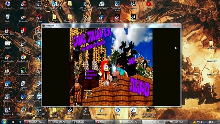Launch Google Chrome from desktop
Image resolution: width=220 pixels, height=124 pixels.
[23, 58]
